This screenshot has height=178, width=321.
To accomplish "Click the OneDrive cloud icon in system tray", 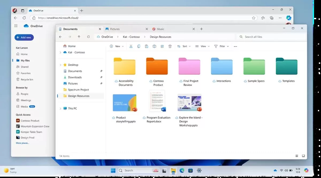I will pos(275,170).
